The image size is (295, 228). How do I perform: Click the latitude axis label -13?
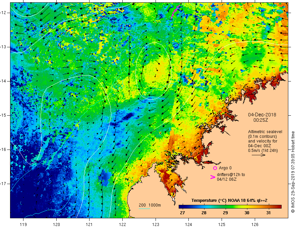[x=3, y=47]
